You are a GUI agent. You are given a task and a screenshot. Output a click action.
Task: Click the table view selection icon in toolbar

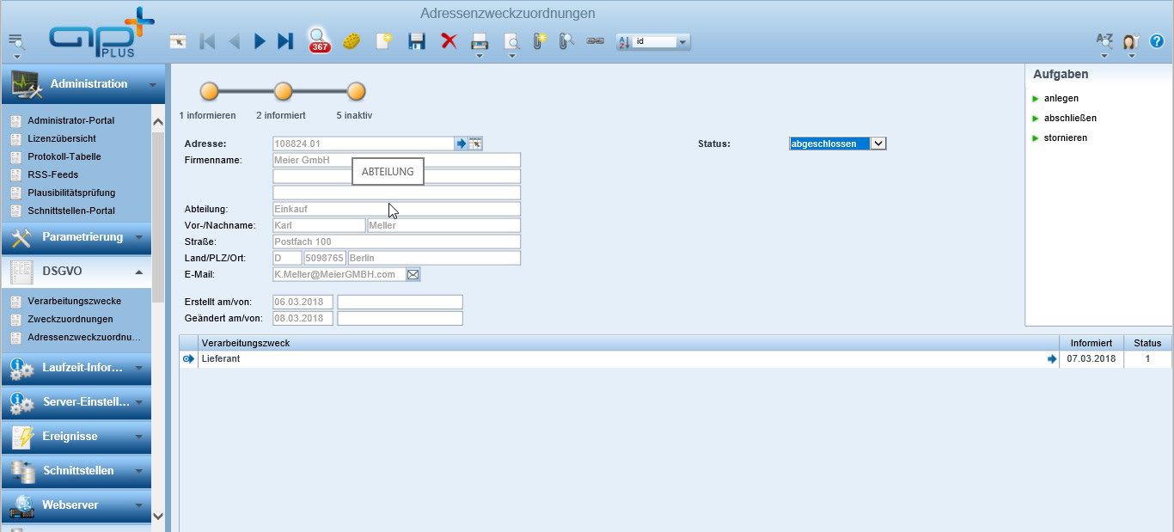(178, 41)
